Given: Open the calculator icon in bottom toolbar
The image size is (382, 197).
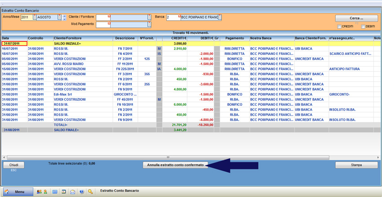Looking at the screenshot, I should coord(55,192).
